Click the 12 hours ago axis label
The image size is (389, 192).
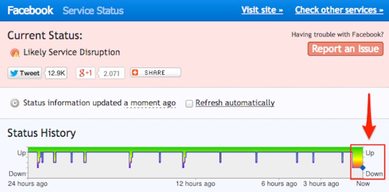click(x=195, y=184)
